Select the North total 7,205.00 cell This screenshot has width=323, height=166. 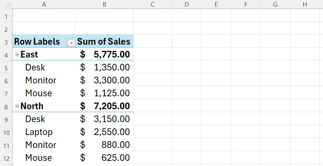(x=104, y=106)
